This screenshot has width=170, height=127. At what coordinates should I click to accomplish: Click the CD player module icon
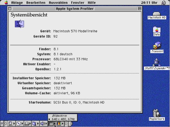pyautogui.click(x=19, y=124)
